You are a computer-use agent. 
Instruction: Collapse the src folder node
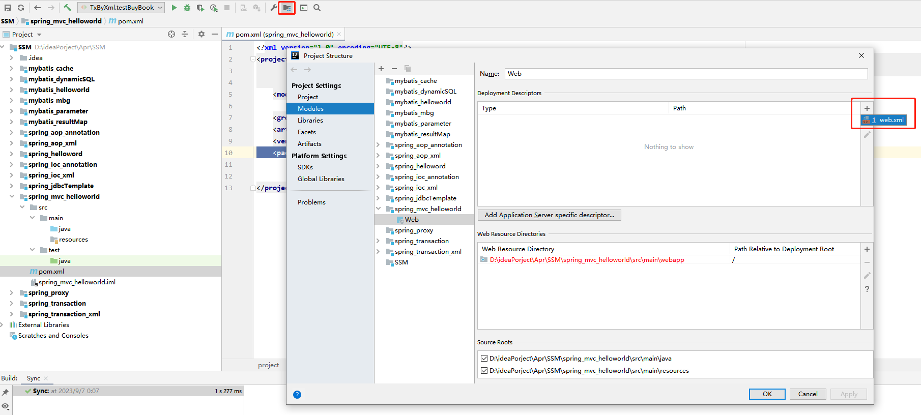tap(22, 207)
